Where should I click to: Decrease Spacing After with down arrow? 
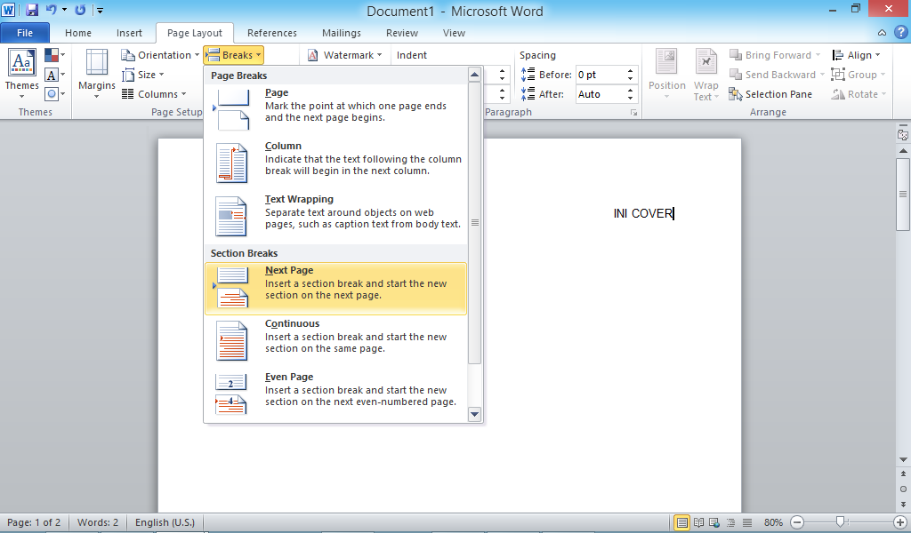631,98
